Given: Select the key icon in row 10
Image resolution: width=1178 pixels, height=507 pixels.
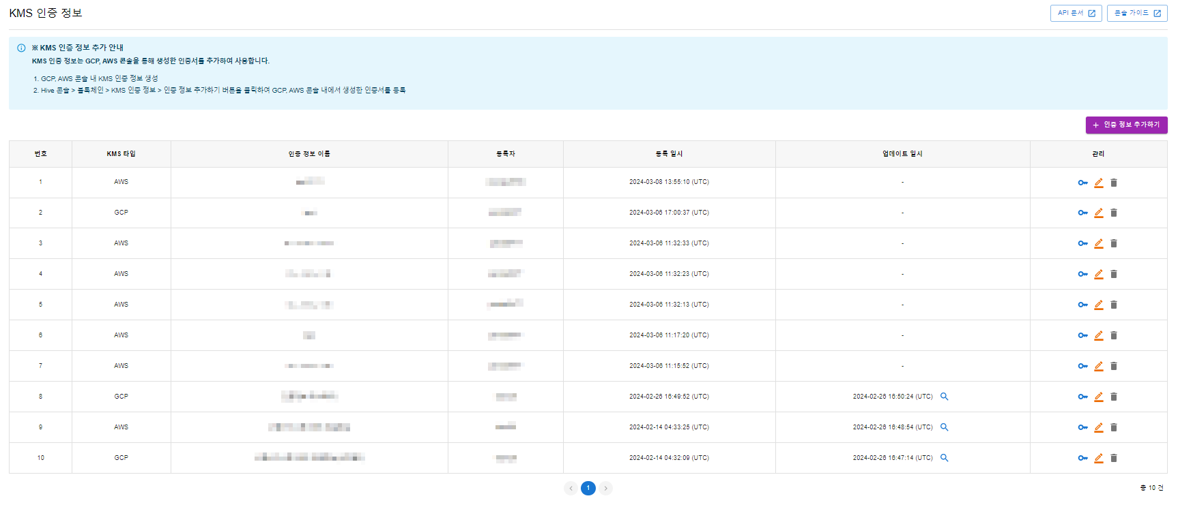Looking at the screenshot, I should click(1082, 458).
